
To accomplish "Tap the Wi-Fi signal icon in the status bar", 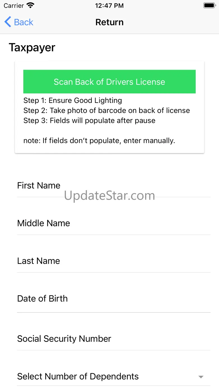I will click(30, 5).
